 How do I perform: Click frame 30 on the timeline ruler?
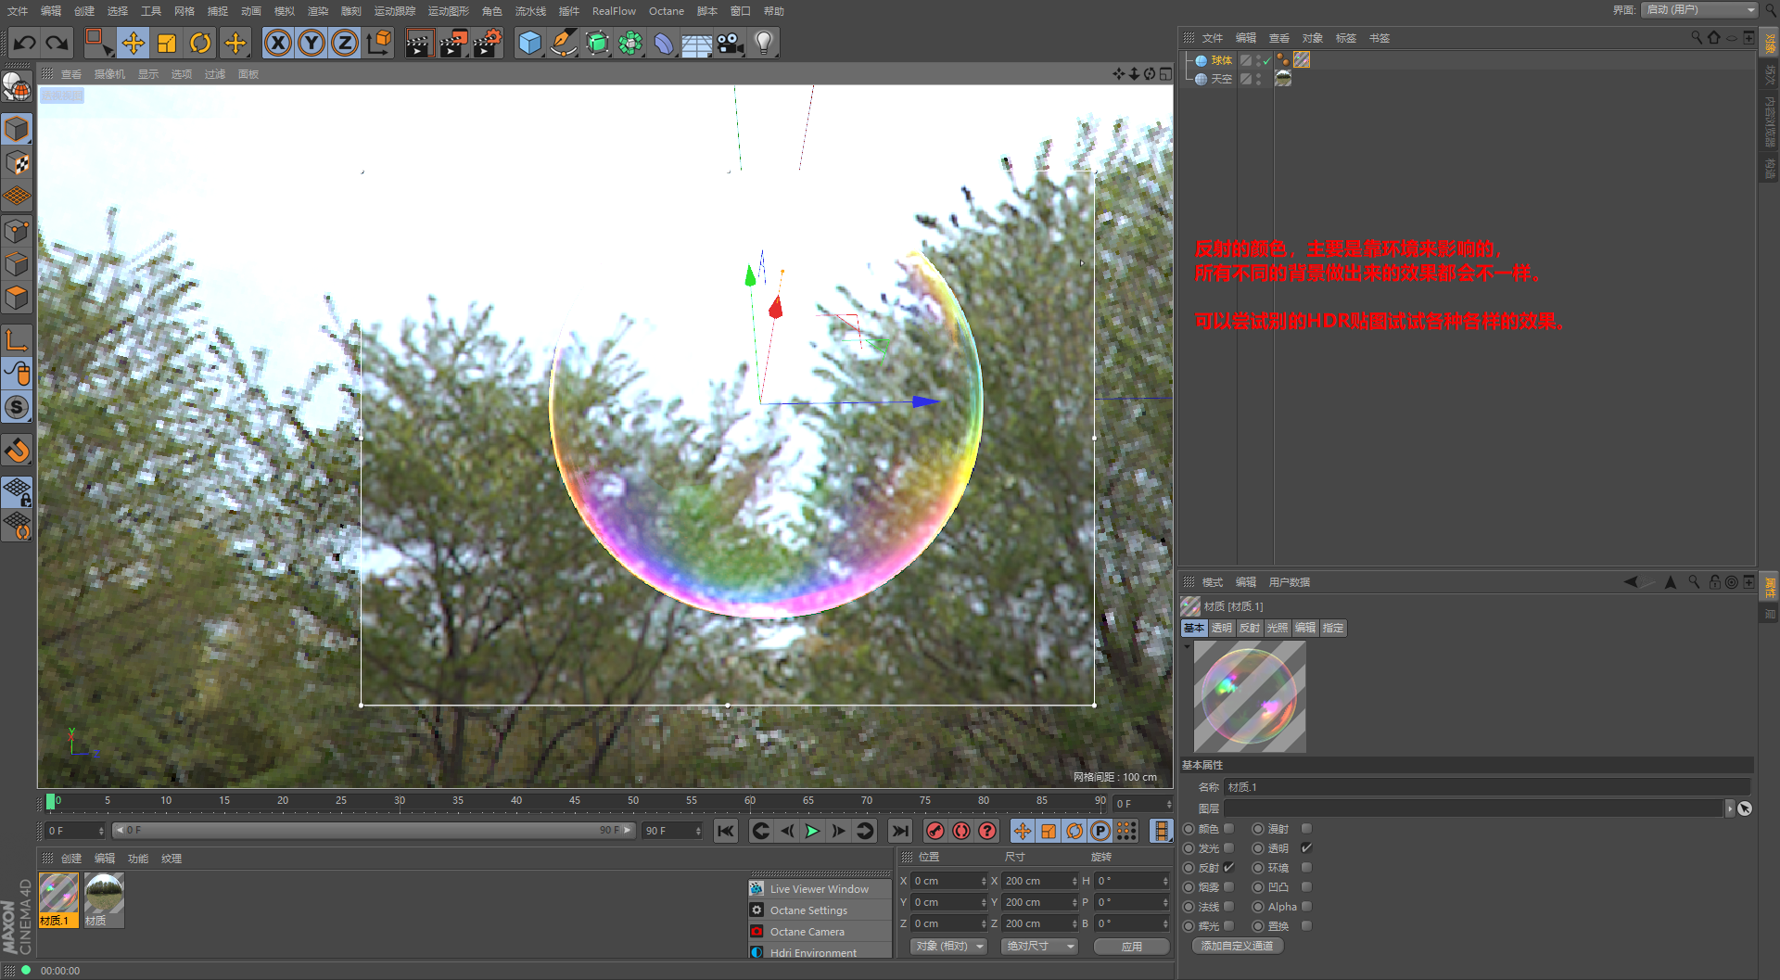400,801
